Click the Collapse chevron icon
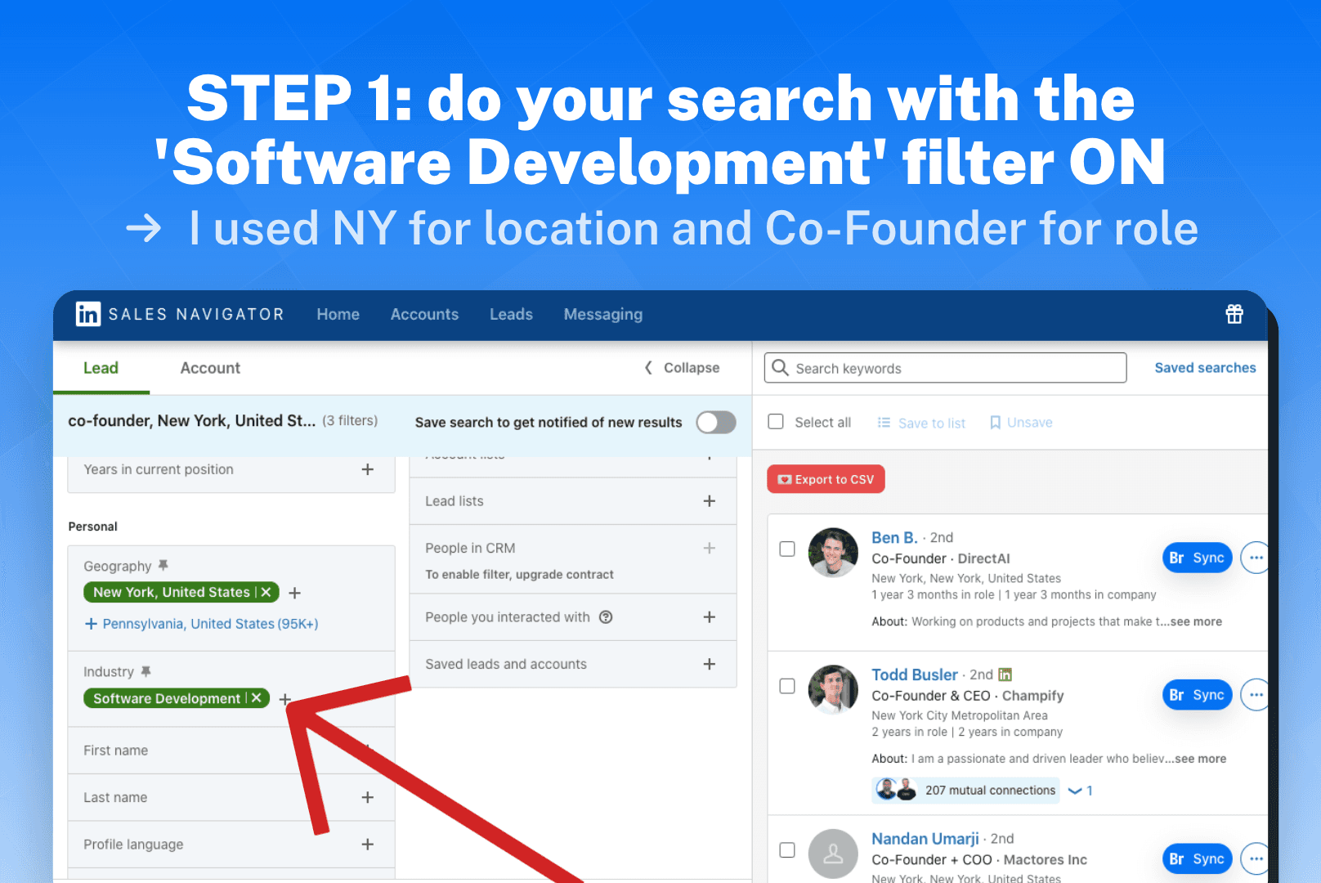Screen dimensions: 1321x883 [648, 368]
